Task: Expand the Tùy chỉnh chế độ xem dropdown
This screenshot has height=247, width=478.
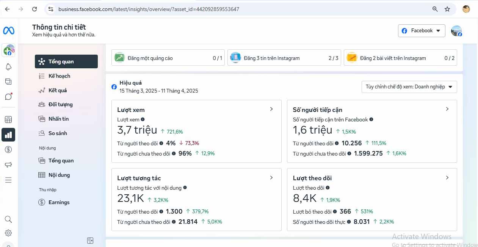Action: click(409, 87)
